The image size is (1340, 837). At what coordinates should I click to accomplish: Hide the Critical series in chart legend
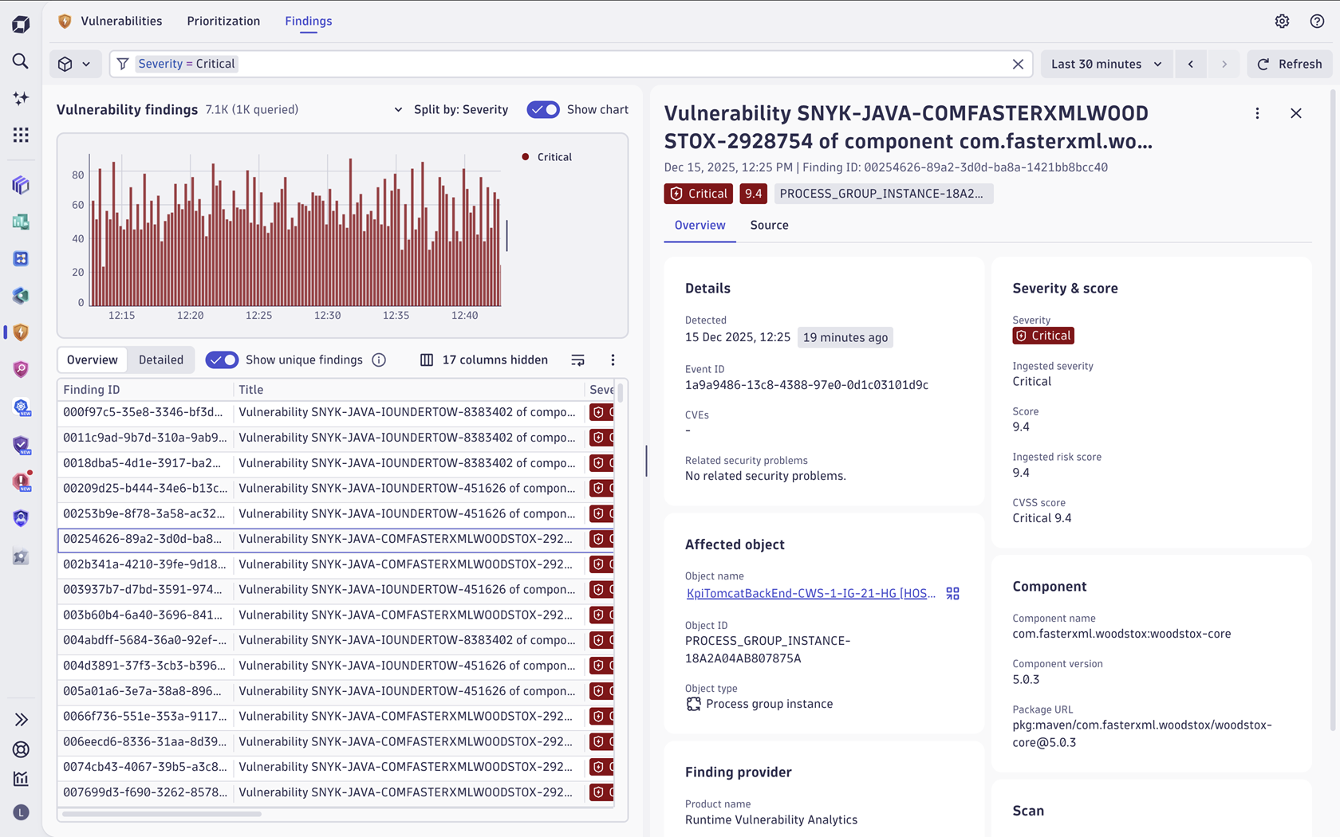coord(547,157)
